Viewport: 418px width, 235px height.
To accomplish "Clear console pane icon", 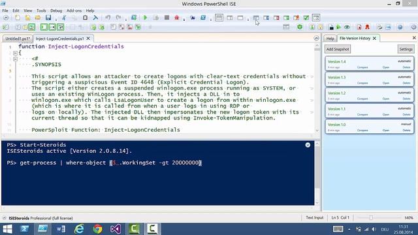I will [x=95, y=18].
